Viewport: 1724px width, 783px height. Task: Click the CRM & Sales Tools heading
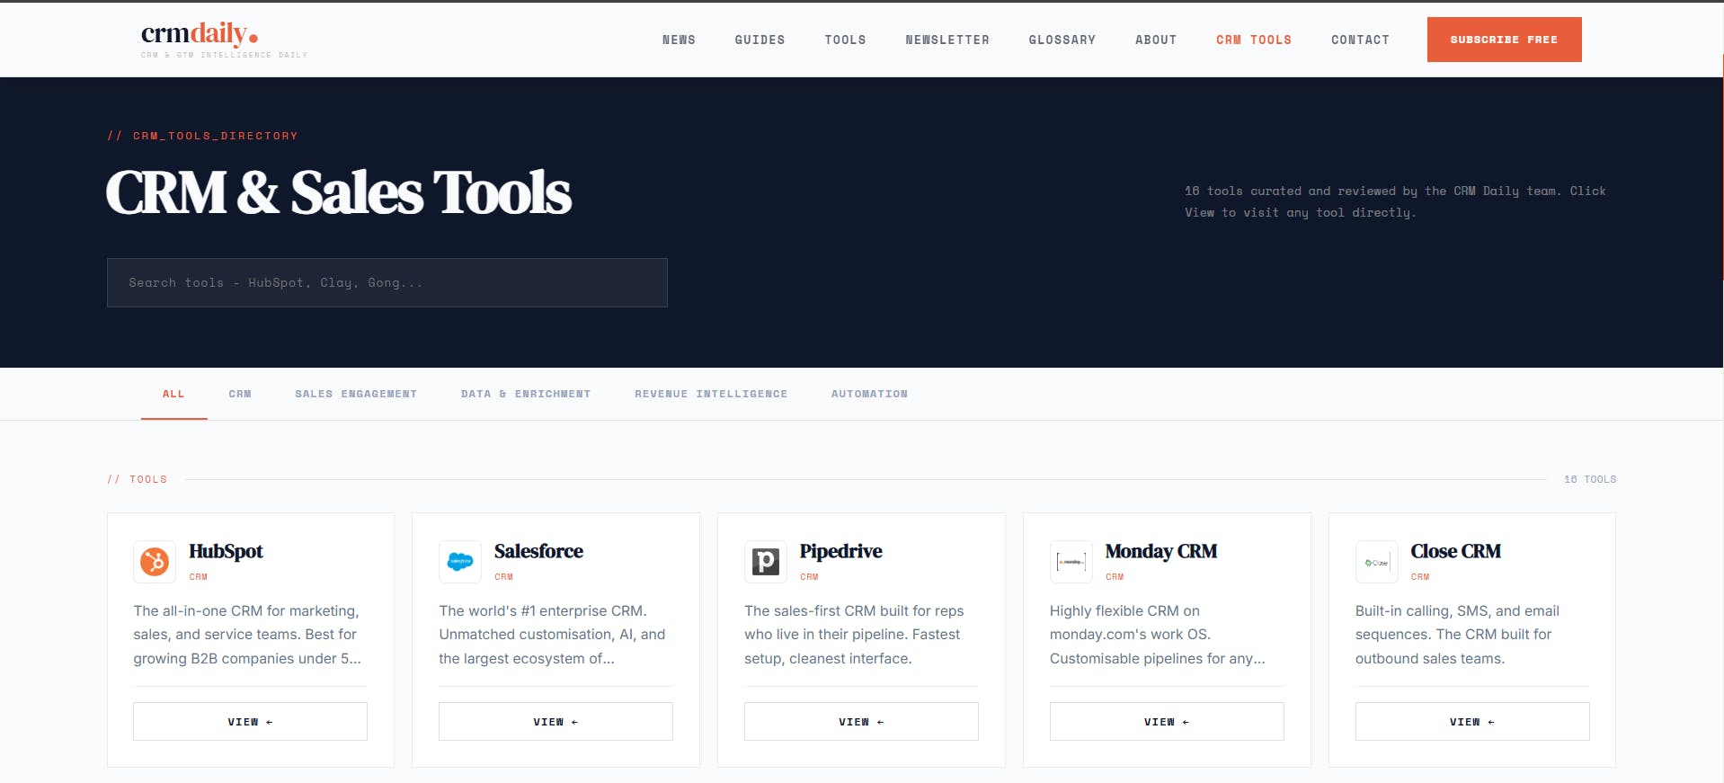339,192
